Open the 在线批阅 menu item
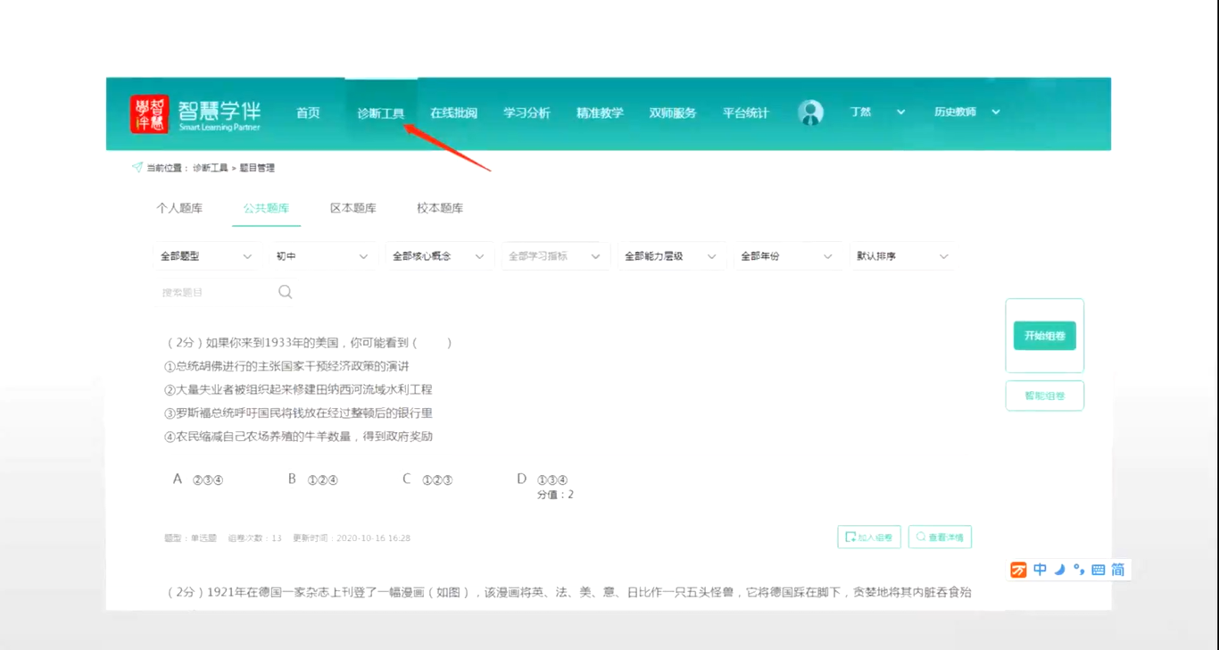1219x650 pixels. pyautogui.click(x=453, y=113)
